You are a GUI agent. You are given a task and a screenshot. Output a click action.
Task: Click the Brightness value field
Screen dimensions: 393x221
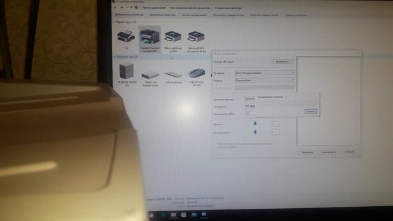(x=275, y=123)
